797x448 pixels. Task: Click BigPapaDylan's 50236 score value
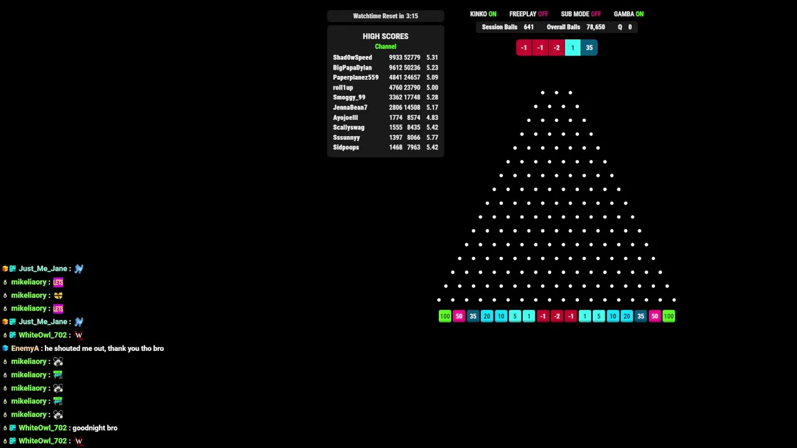[413, 67]
